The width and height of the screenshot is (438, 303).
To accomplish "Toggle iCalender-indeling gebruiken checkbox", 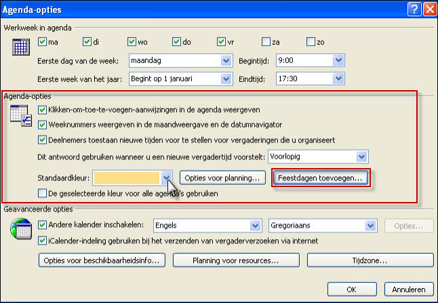I will tap(42, 241).
